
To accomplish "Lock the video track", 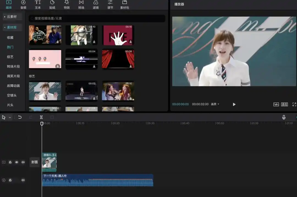I will (x=10, y=162).
